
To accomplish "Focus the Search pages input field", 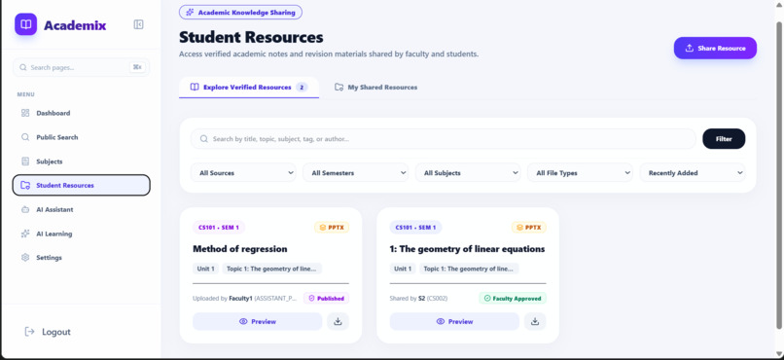I will click(x=81, y=67).
